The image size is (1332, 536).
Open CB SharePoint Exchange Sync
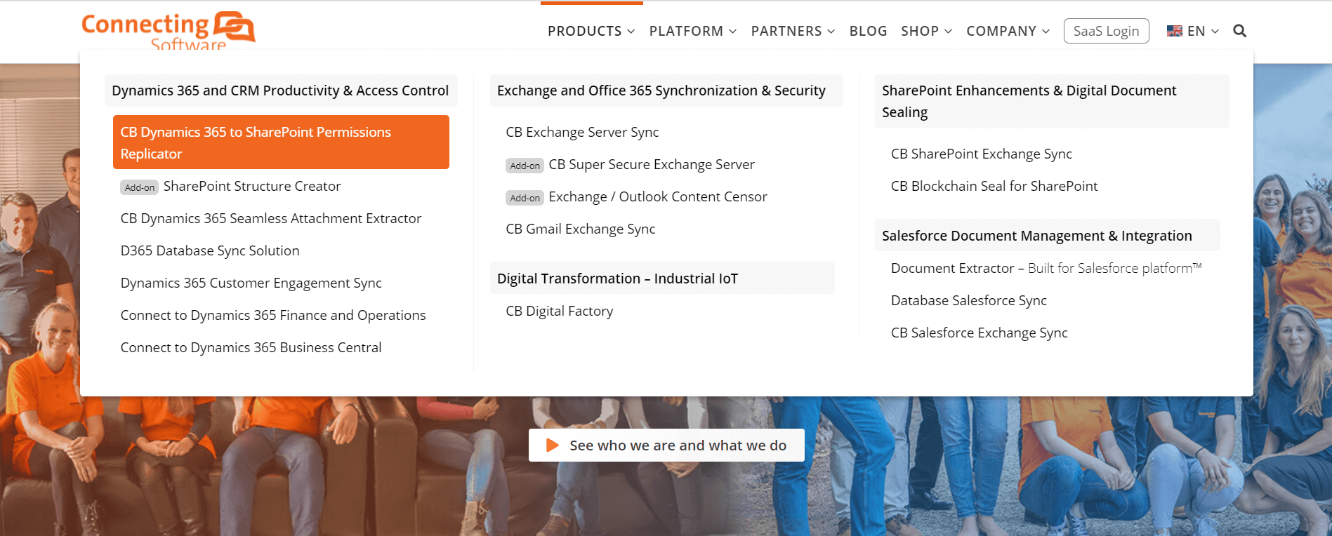[982, 154]
